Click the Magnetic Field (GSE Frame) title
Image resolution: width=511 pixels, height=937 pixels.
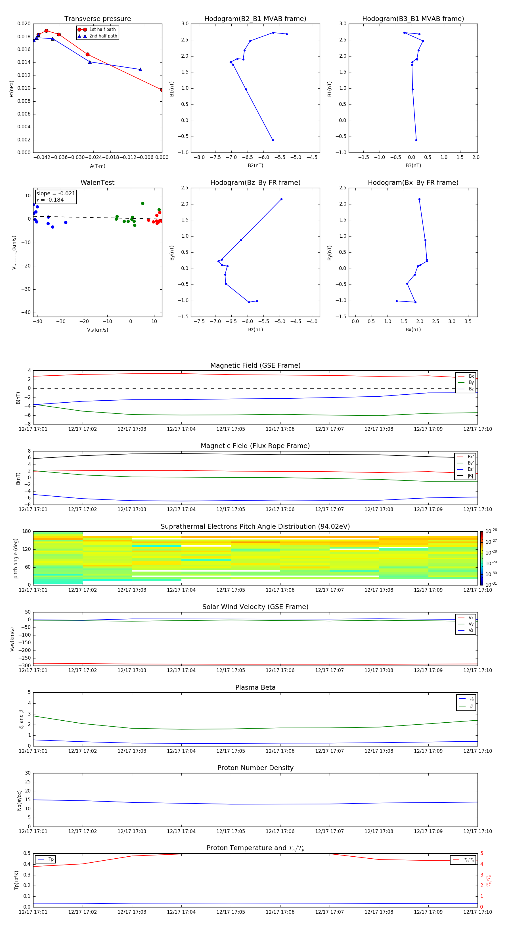click(x=255, y=365)
